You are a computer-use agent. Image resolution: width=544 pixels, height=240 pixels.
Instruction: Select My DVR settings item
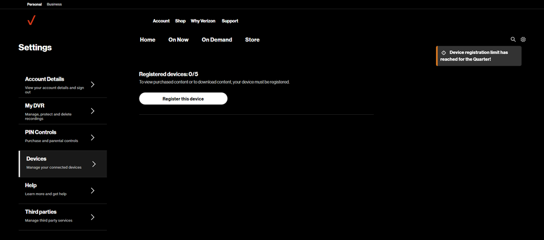click(63, 111)
